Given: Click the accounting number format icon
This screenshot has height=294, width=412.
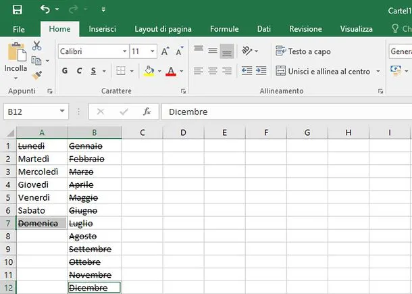Looking at the screenshot, I should click(396, 71).
